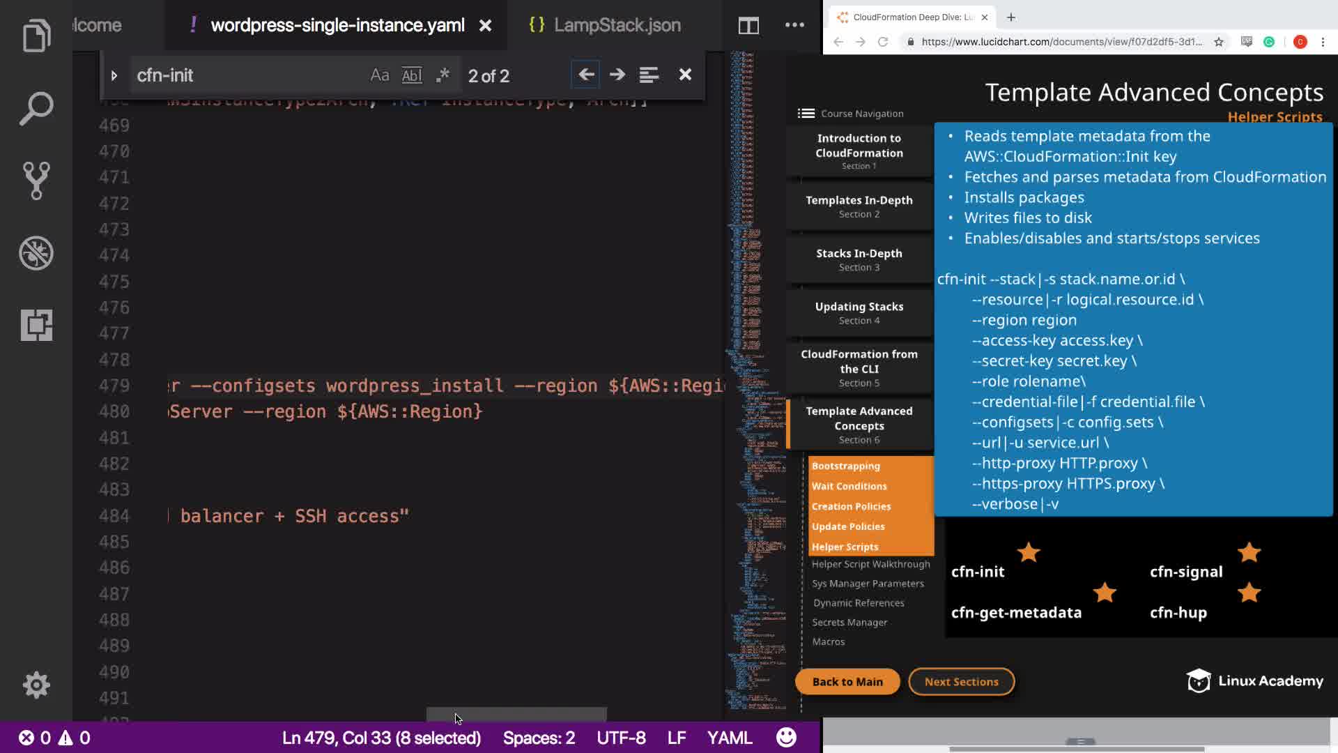Toggle Match Whole Word option
1338x753 pixels.
click(412, 75)
